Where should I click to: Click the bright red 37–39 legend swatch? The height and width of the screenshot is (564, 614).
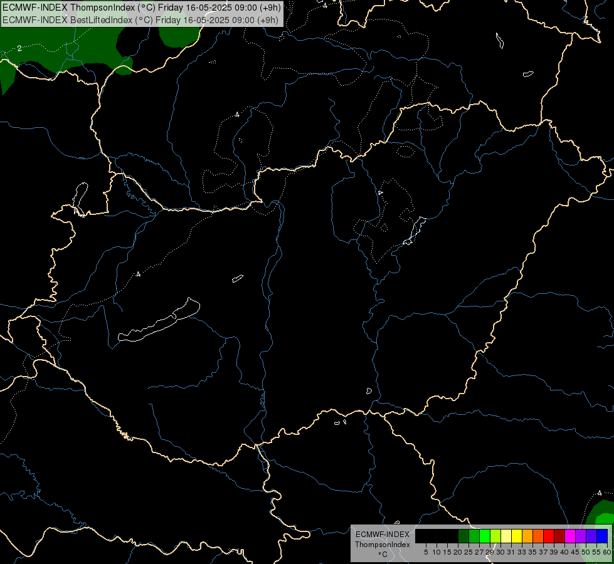tap(549, 536)
